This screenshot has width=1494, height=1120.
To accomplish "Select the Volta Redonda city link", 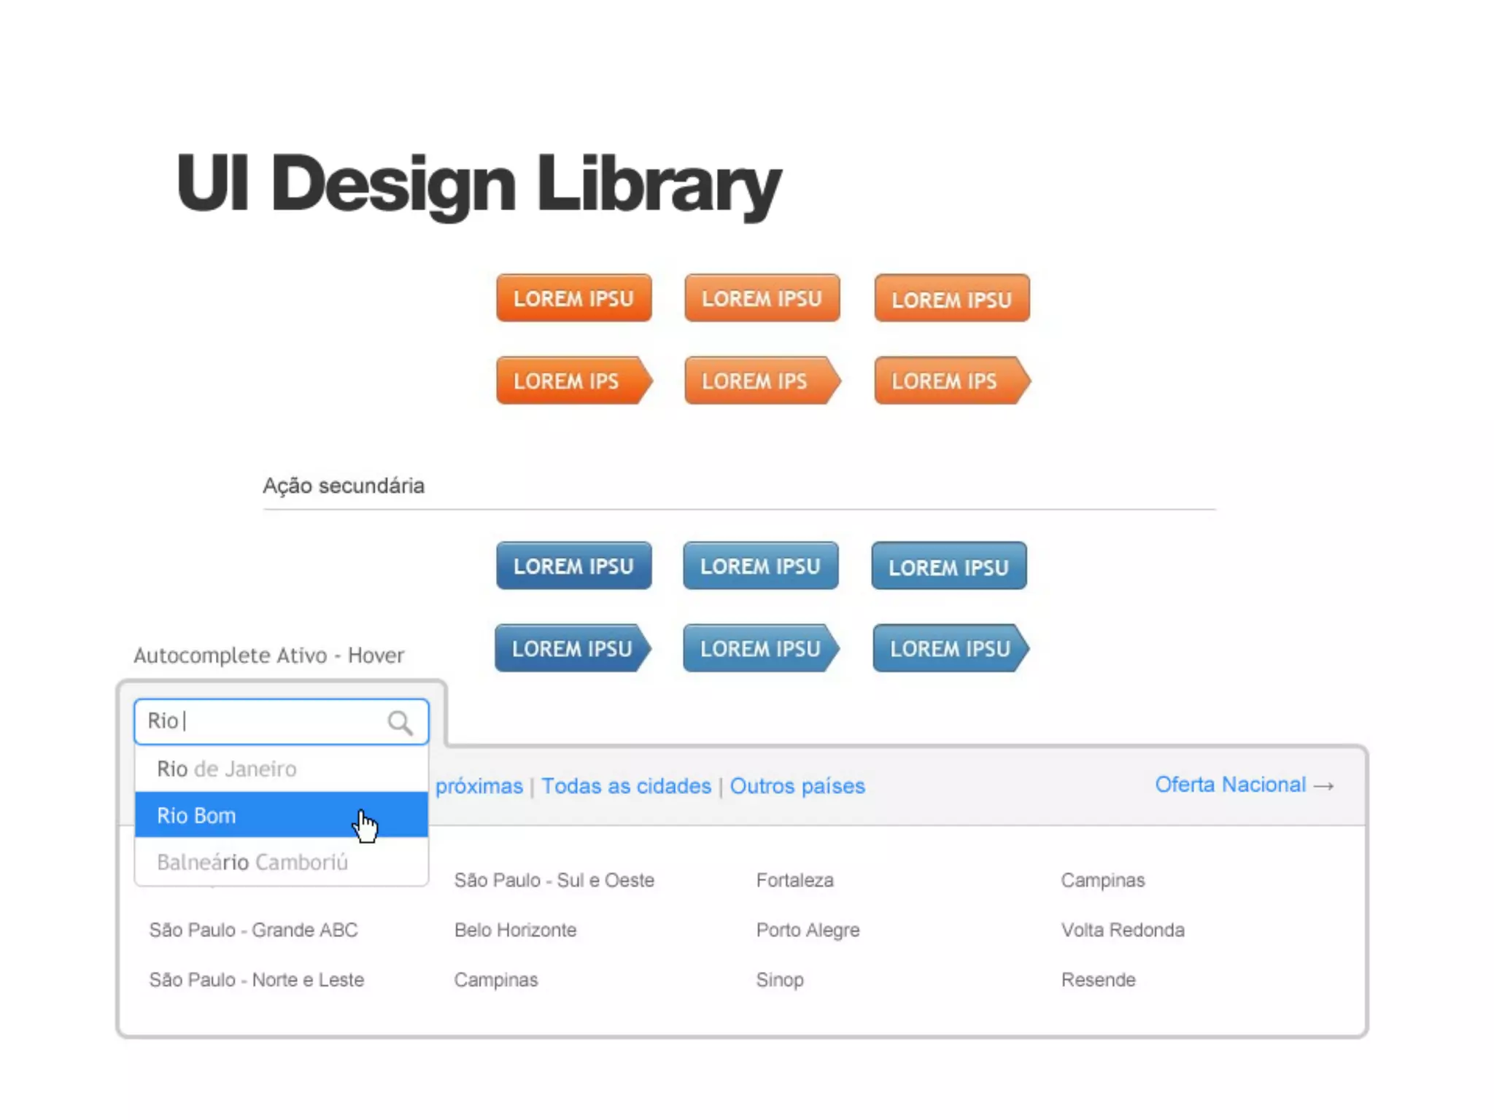I will (1122, 930).
